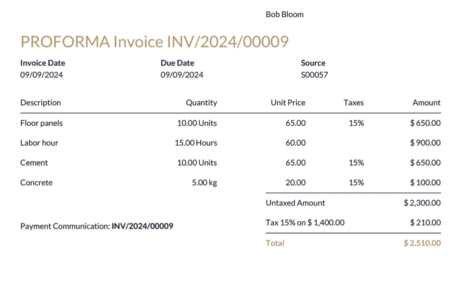Click the Quantity column header
This screenshot has width=461, height=283.
click(x=201, y=103)
